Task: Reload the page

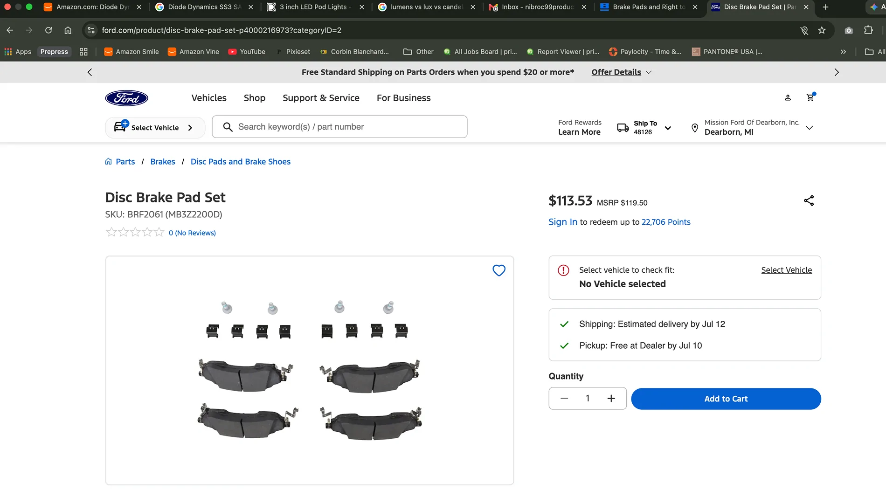Action: click(48, 30)
